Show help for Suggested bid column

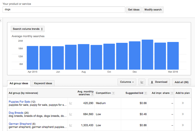(146, 93)
